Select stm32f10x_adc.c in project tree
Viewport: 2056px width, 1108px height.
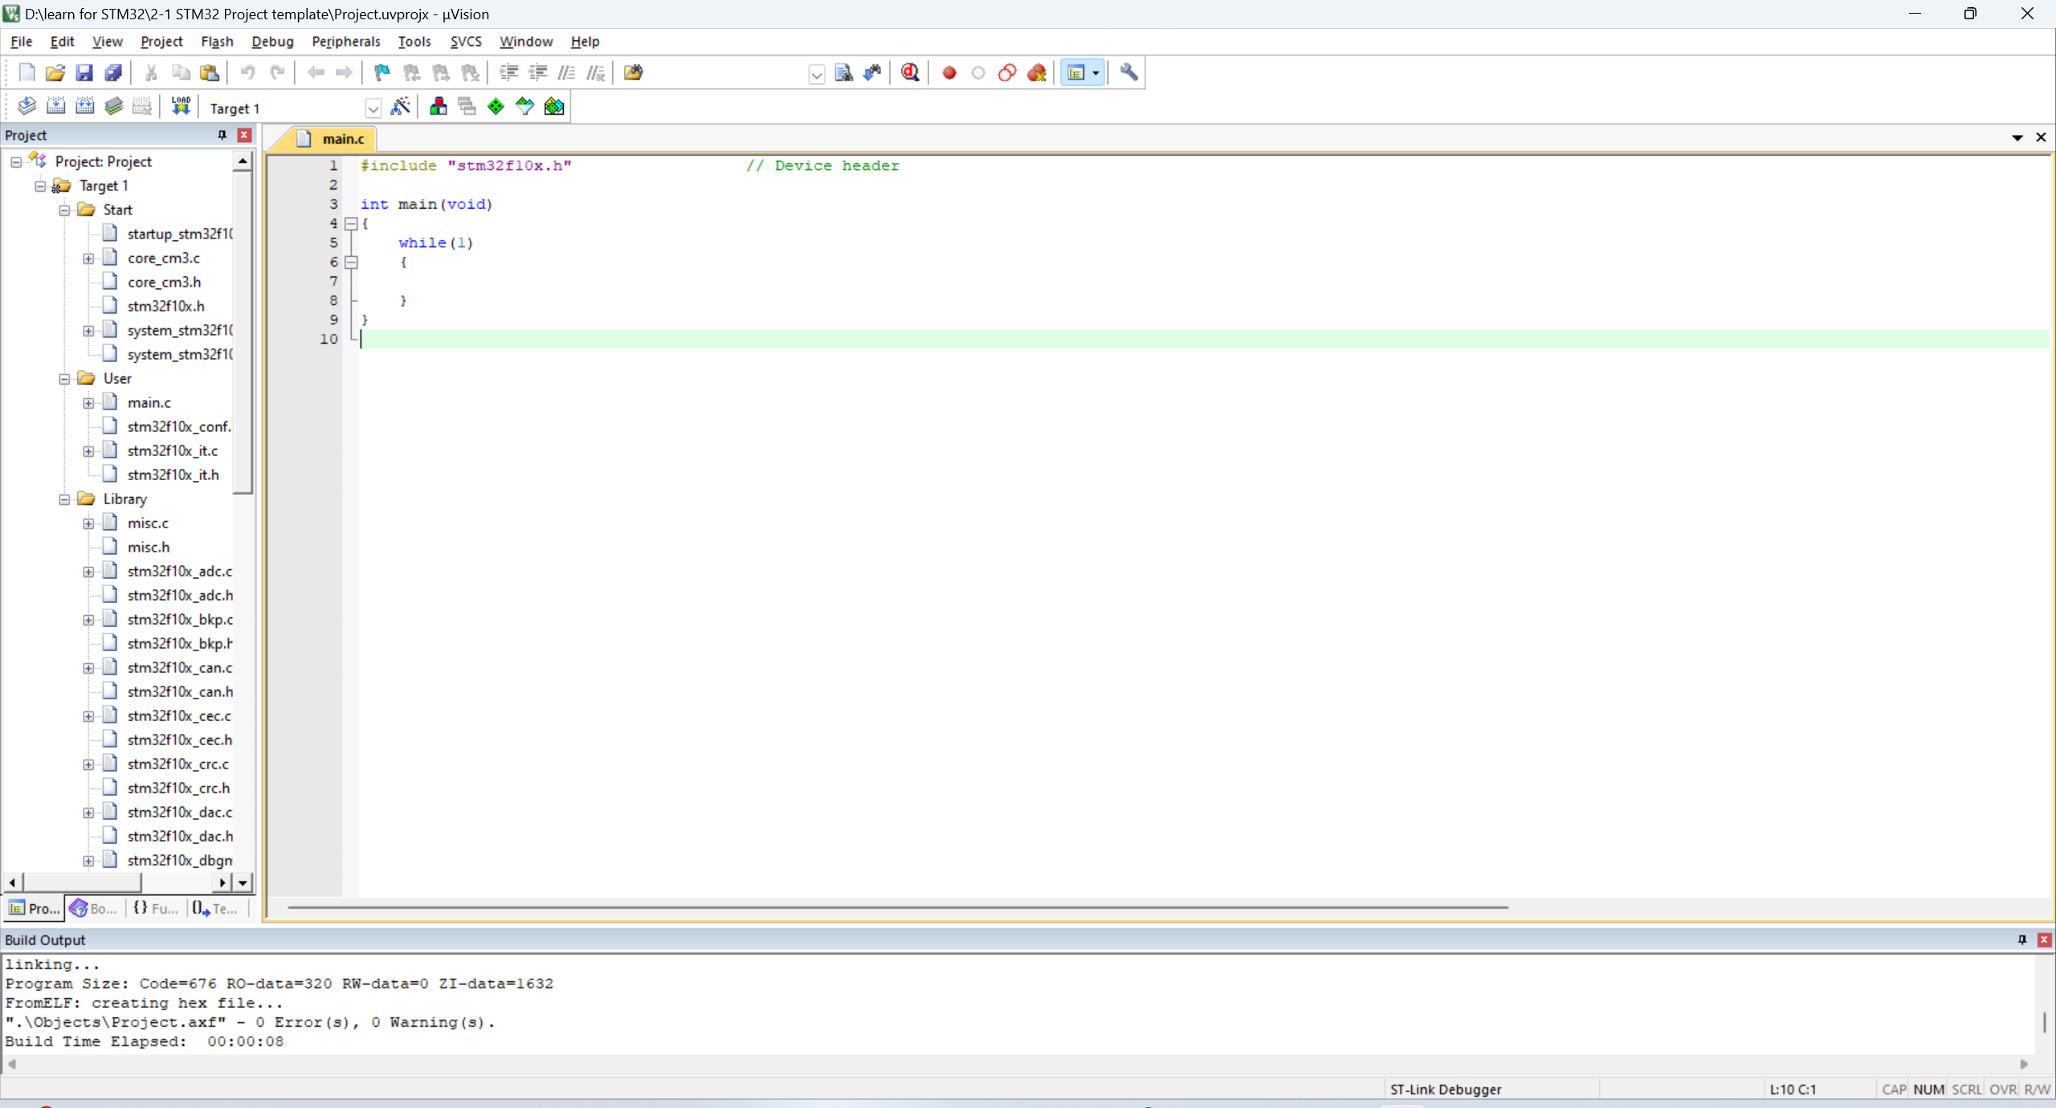tap(179, 572)
